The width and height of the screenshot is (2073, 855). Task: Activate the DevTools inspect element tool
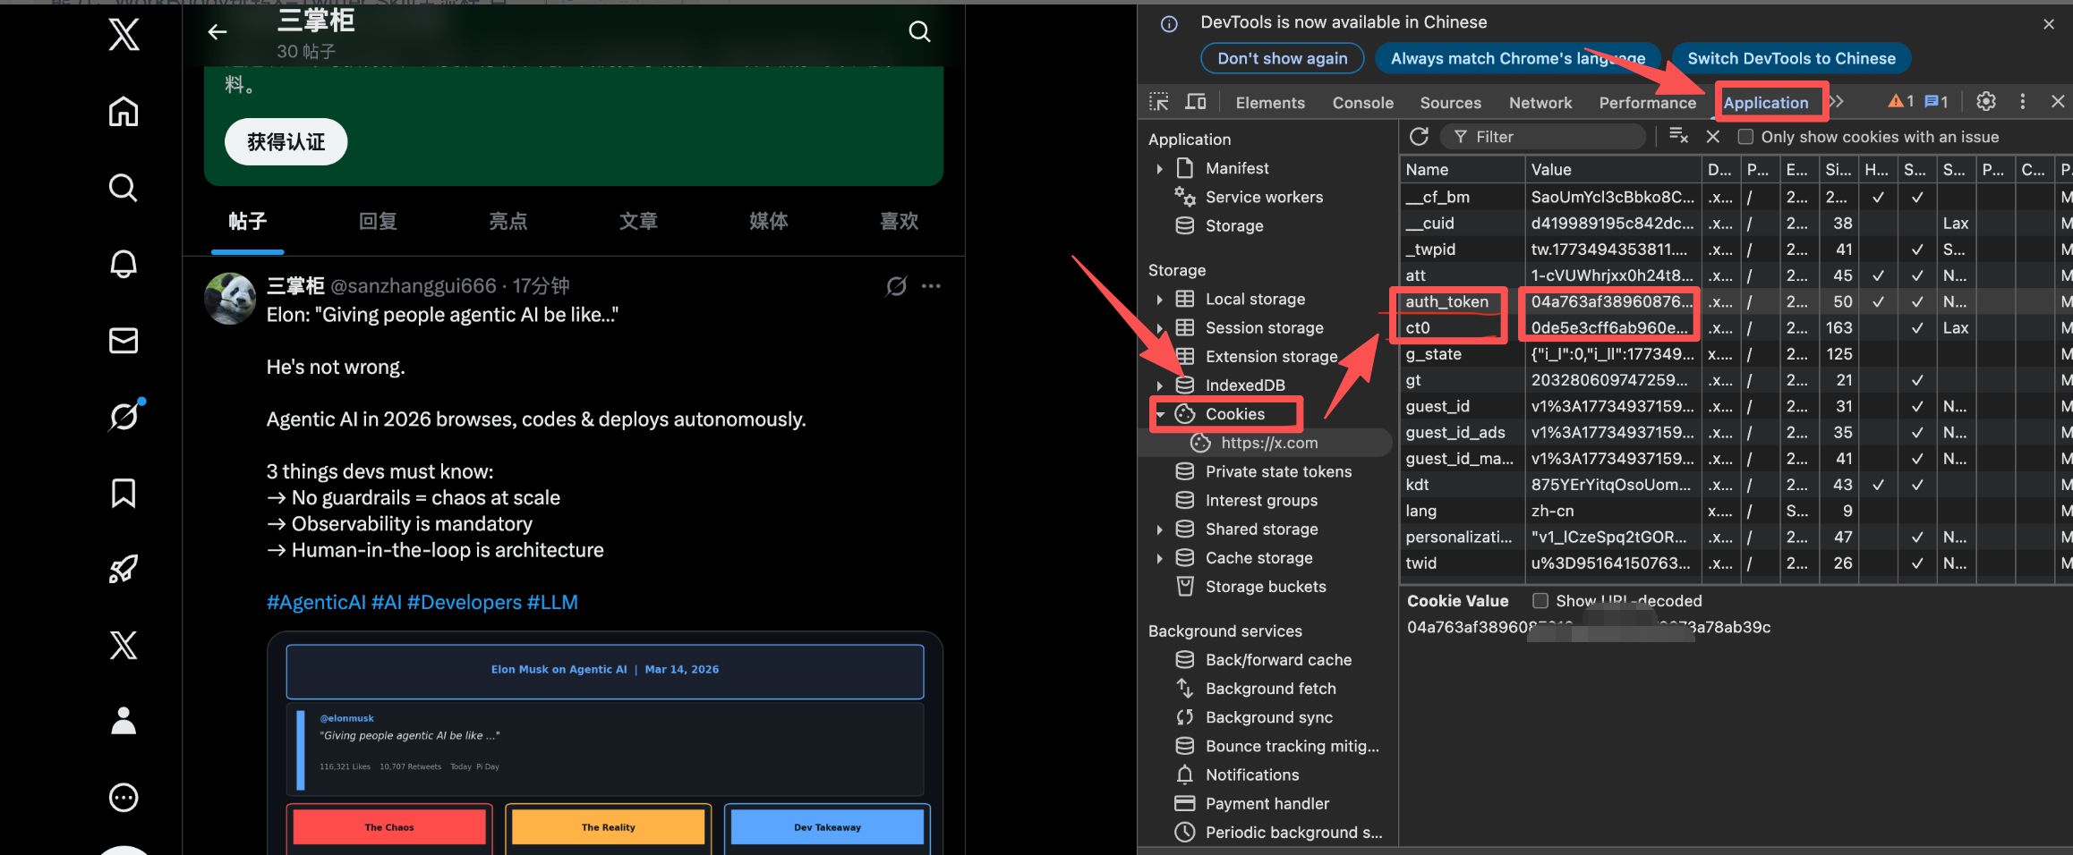tap(1159, 102)
